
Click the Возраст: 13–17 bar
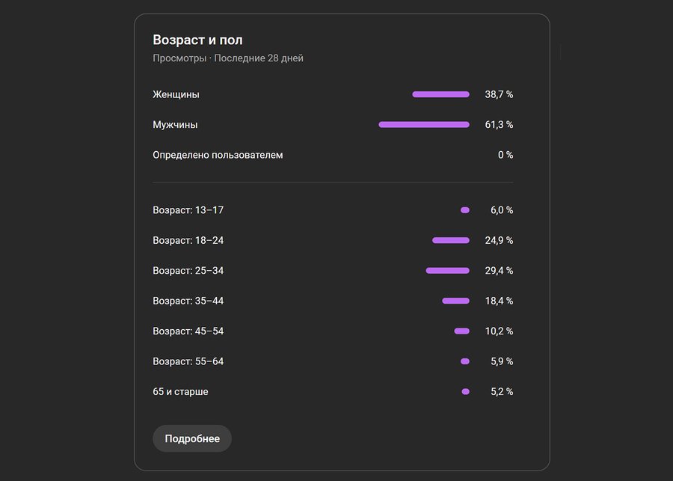465,210
